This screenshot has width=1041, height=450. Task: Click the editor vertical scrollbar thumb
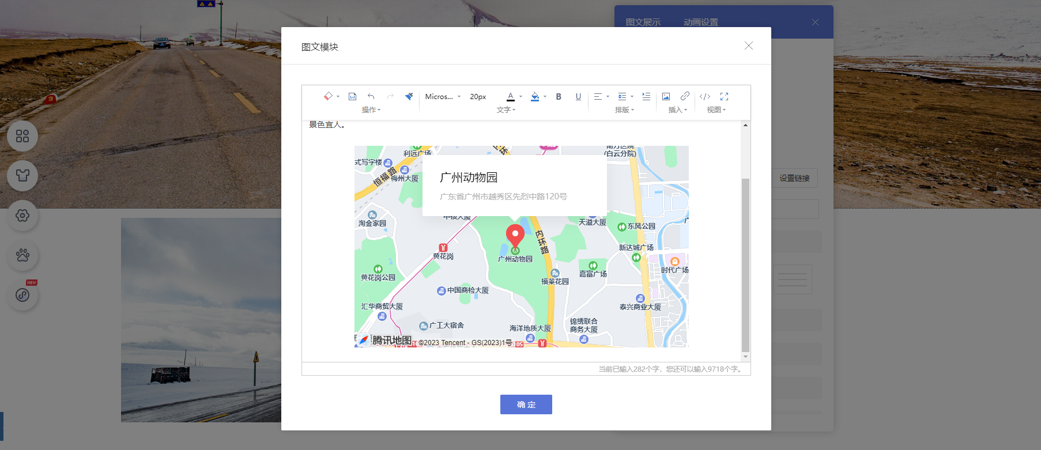(745, 264)
